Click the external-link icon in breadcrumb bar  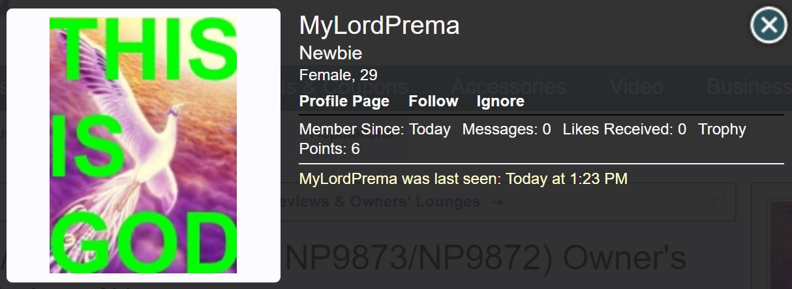coord(718,200)
